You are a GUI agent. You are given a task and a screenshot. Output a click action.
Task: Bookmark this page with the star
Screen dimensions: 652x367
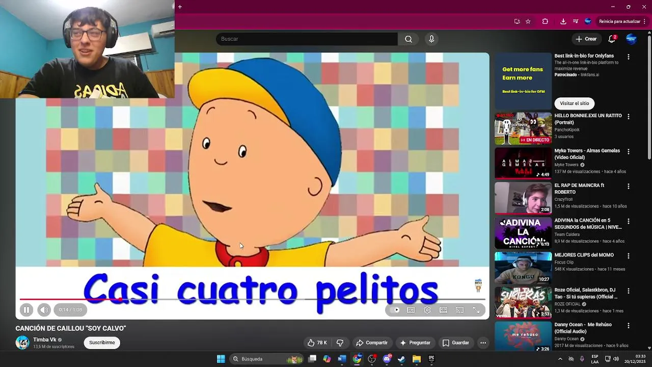click(528, 21)
